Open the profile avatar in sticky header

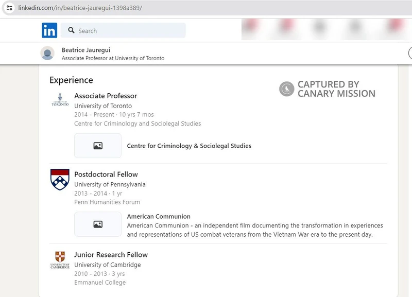[x=47, y=53]
